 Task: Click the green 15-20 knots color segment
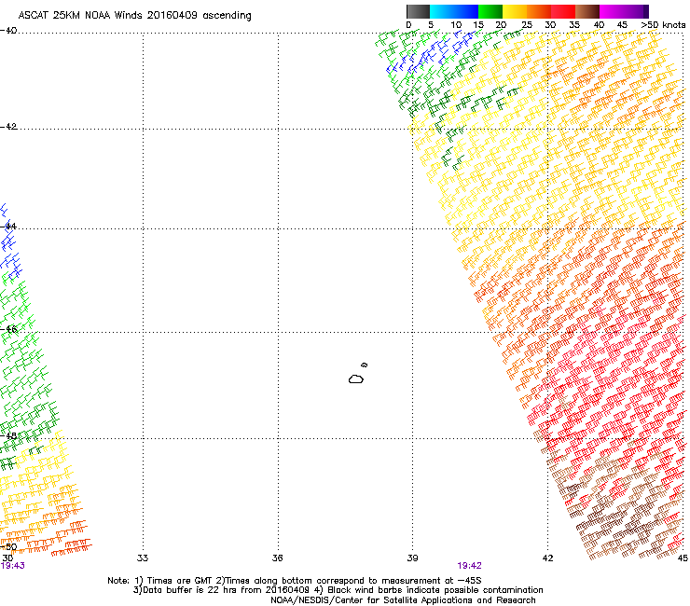coord(490,11)
